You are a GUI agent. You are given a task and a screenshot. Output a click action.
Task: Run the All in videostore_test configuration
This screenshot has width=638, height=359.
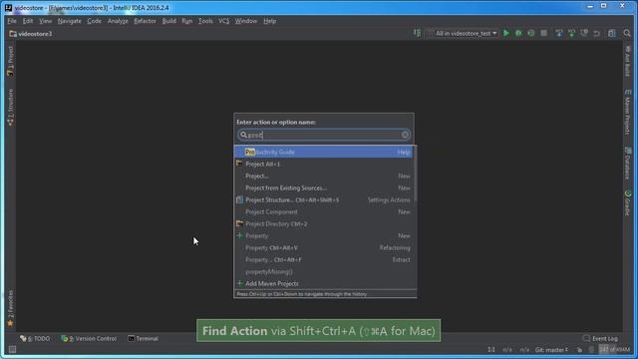pyautogui.click(x=506, y=33)
